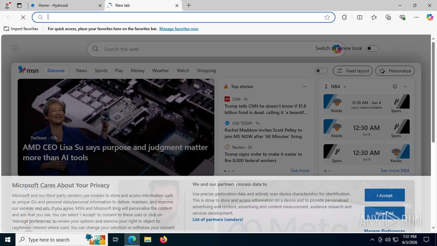Open taskbar clock showing 7:31 PM
Screen dimensions: 437x246
click(410, 240)
